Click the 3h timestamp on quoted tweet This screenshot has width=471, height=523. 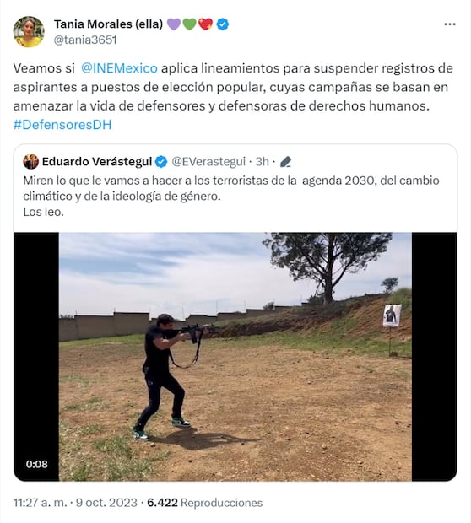click(x=262, y=162)
